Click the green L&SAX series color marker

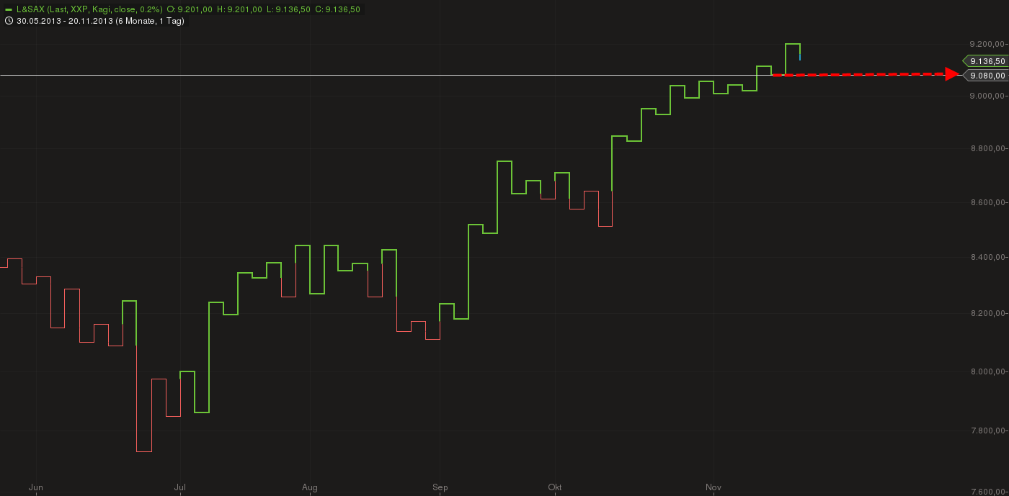coord(9,9)
